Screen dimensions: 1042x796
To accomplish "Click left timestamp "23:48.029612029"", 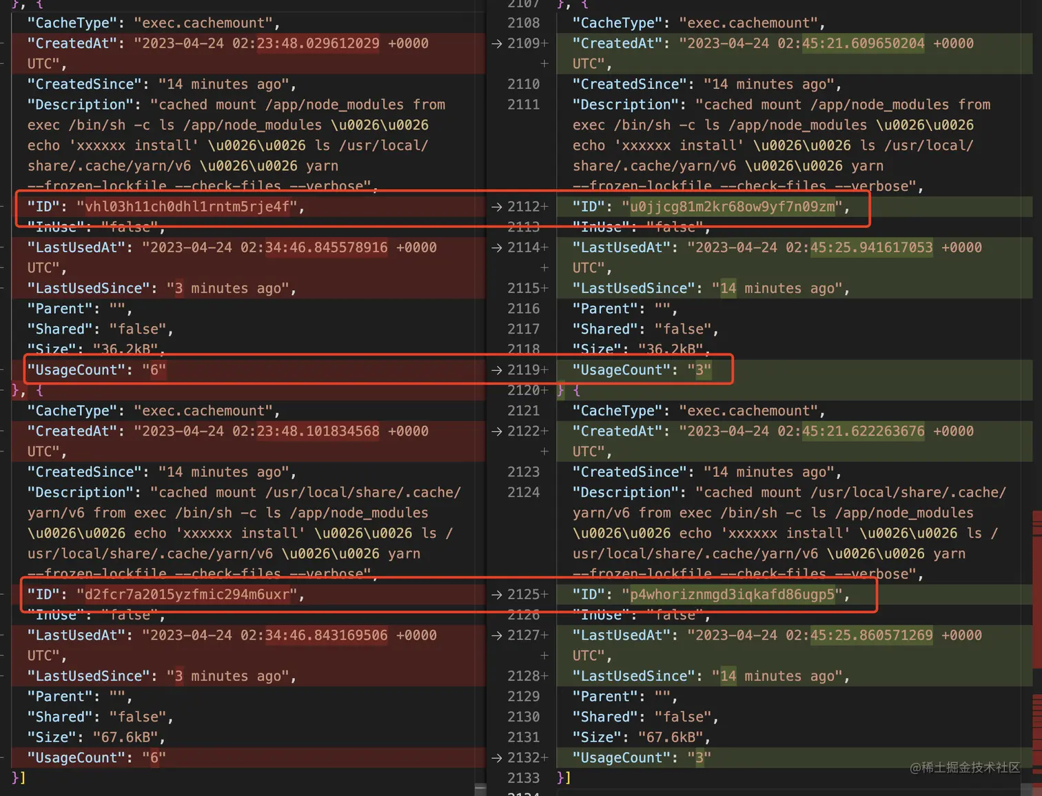I will coord(318,43).
